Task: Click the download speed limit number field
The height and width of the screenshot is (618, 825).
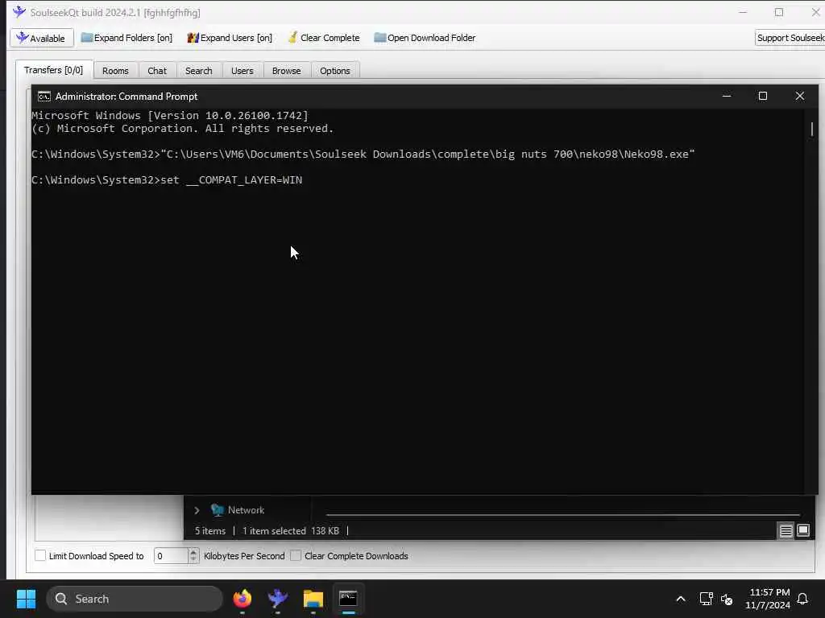Action: pos(171,555)
